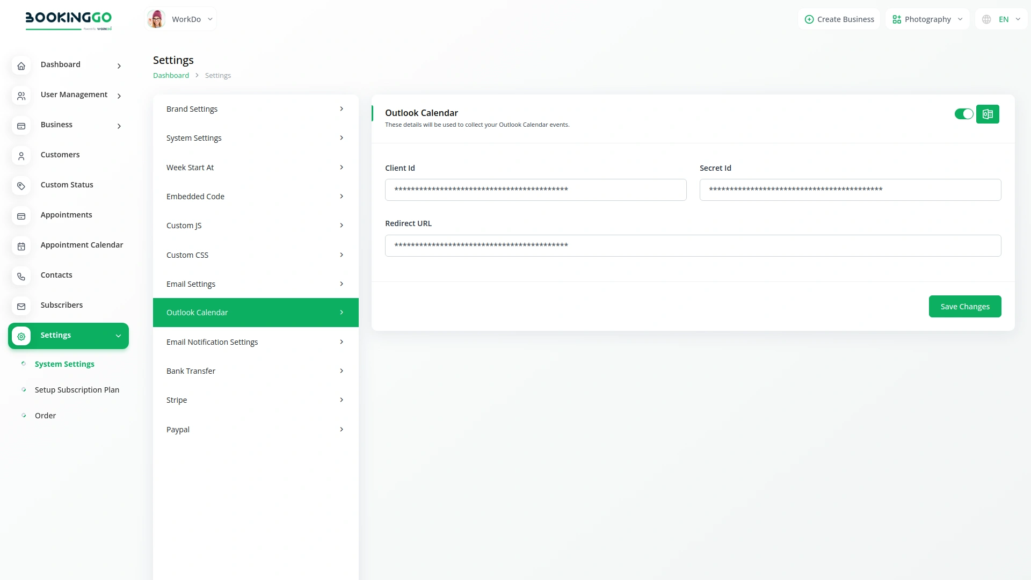
Task: Click the Contacts phone icon
Action: (x=21, y=276)
